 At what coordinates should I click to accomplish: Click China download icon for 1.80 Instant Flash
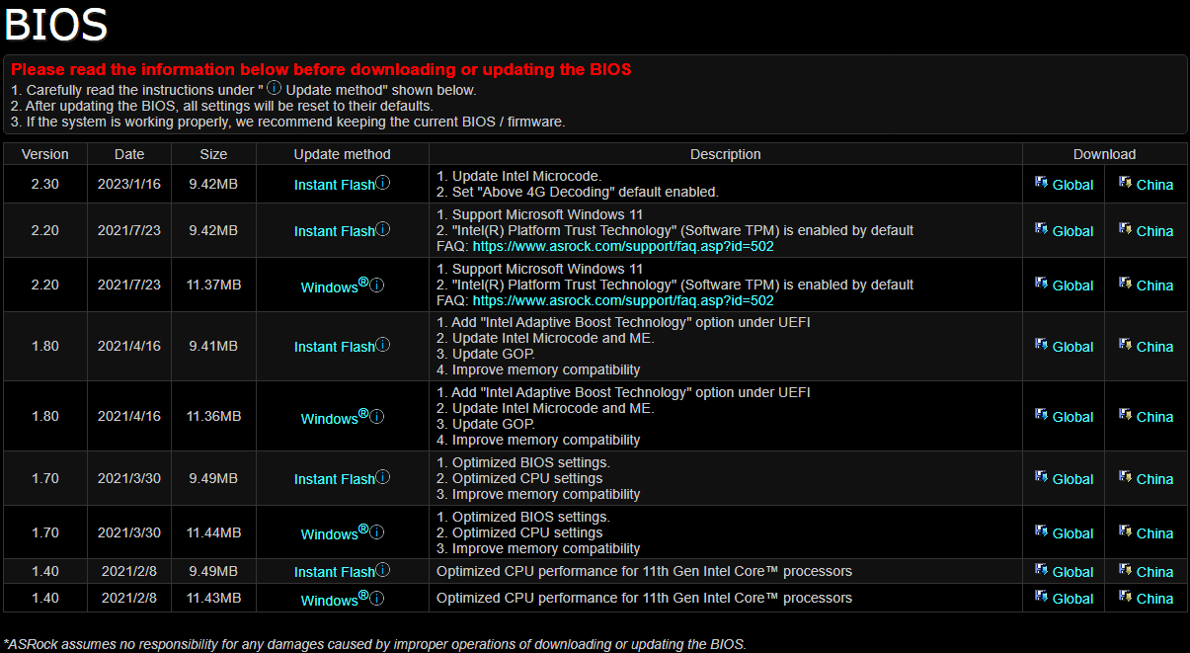(1125, 345)
